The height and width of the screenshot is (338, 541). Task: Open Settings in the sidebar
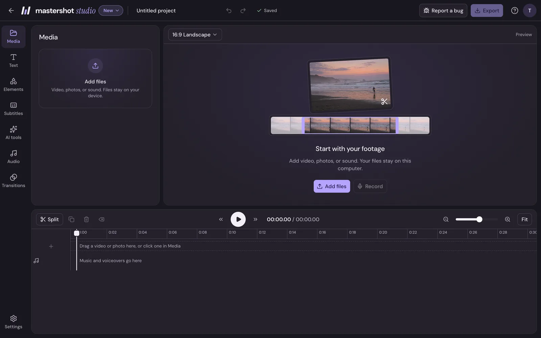point(14,322)
